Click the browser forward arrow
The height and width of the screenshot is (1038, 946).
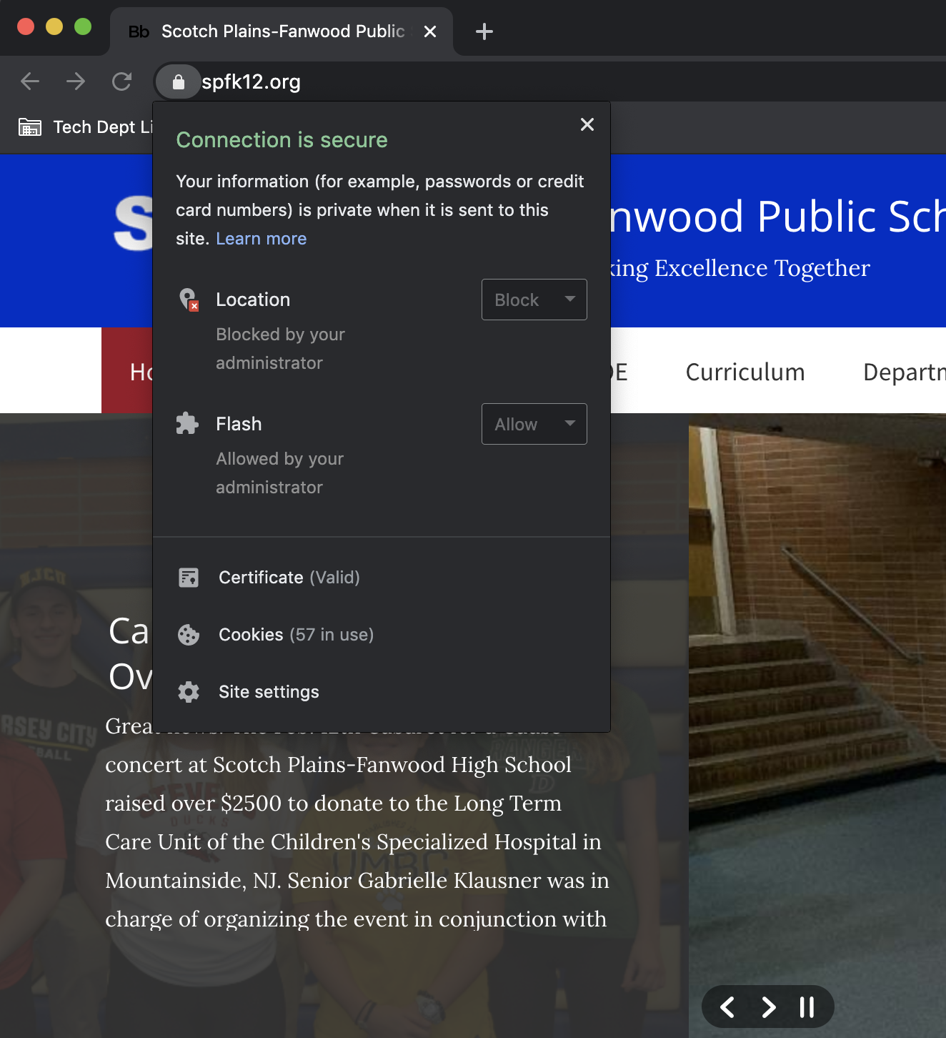click(x=76, y=81)
